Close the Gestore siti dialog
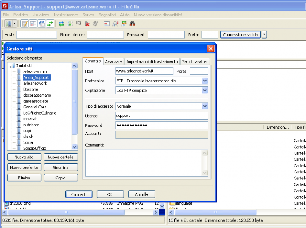Image resolution: width=306 pixels, height=228 pixels. (x=211, y=49)
